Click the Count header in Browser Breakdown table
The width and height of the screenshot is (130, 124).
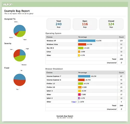[121, 73]
